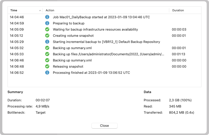Image resolution: width=209 pixels, height=135 pixels.
Task: Click the green check next to Releasing snapshot
Action: point(47,67)
